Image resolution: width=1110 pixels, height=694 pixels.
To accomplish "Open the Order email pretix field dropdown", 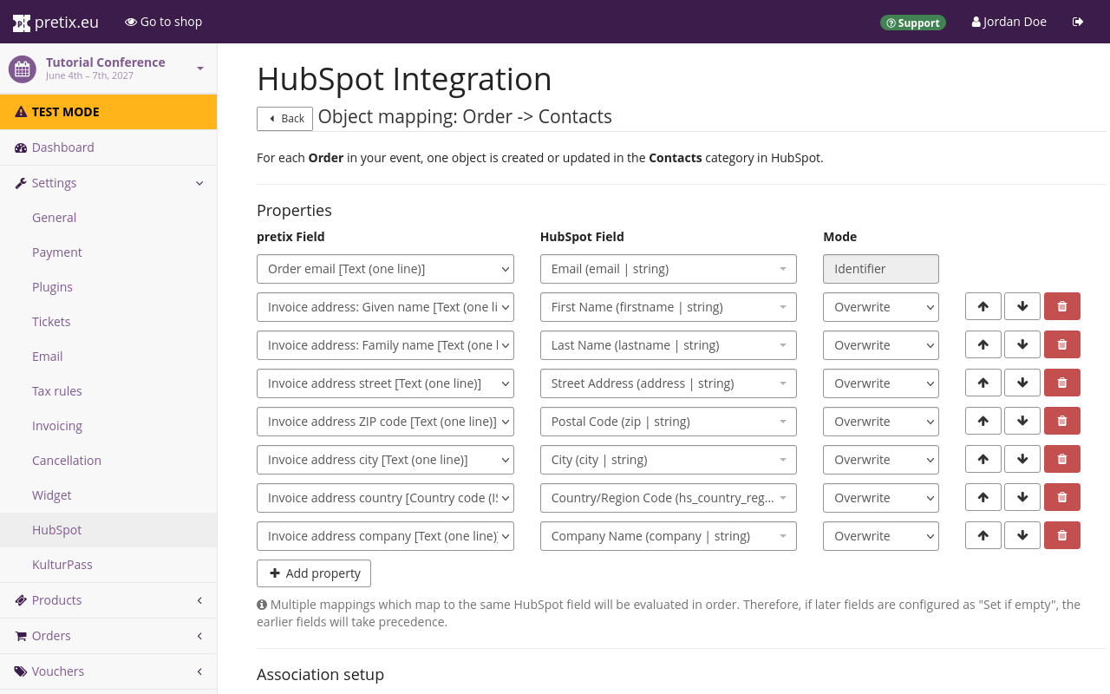I will 385,269.
